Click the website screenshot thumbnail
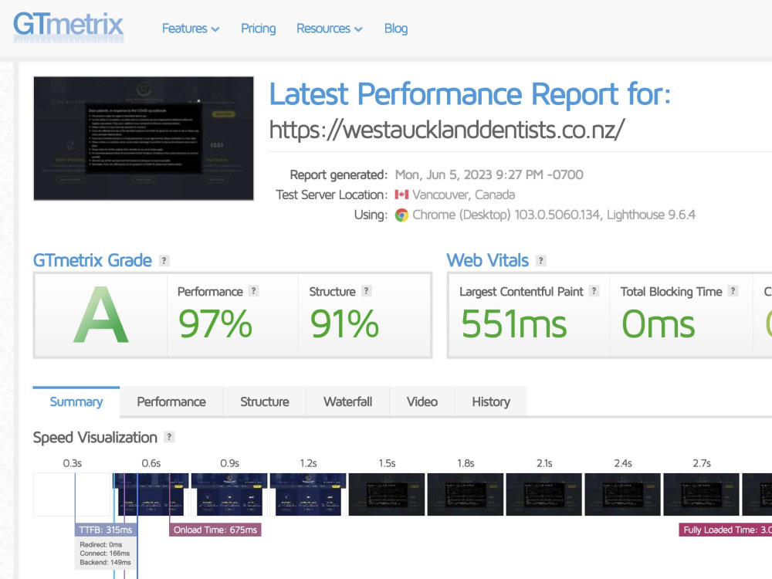This screenshot has height=579, width=772. pyautogui.click(x=144, y=138)
